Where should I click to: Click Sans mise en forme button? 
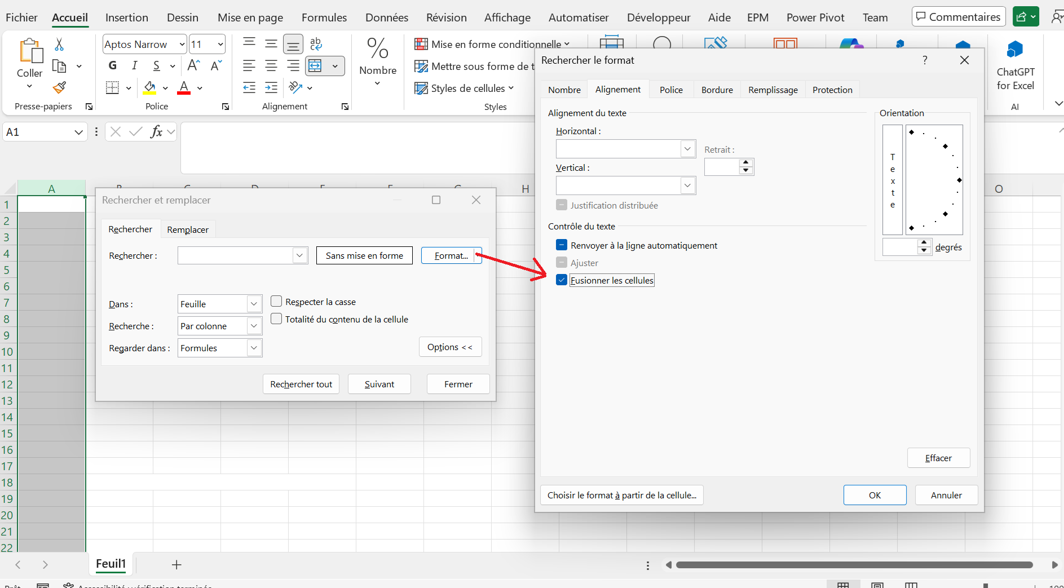pyautogui.click(x=364, y=255)
